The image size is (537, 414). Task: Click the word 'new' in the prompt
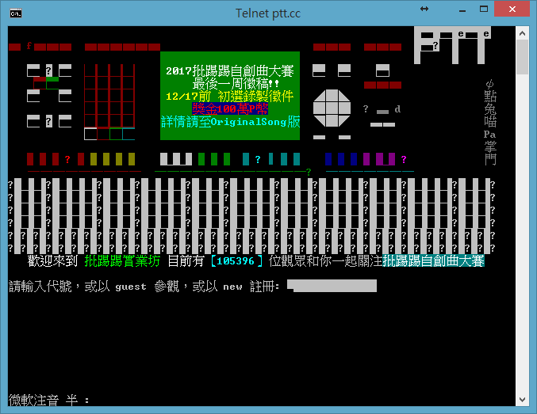pyautogui.click(x=232, y=287)
